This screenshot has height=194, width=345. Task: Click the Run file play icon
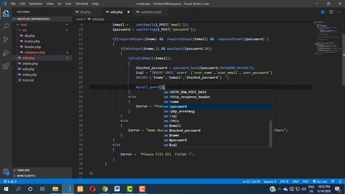click(x=323, y=12)
